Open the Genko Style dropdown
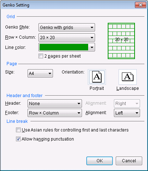Screen dimensions: 148x171 (67, 28)
